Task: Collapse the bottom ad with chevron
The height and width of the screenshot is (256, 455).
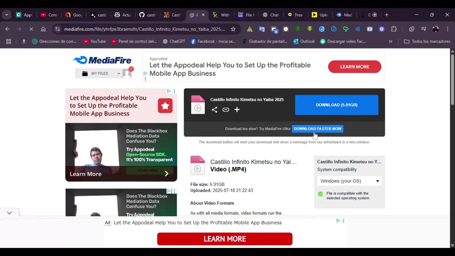Action: [x=9, y=213]
